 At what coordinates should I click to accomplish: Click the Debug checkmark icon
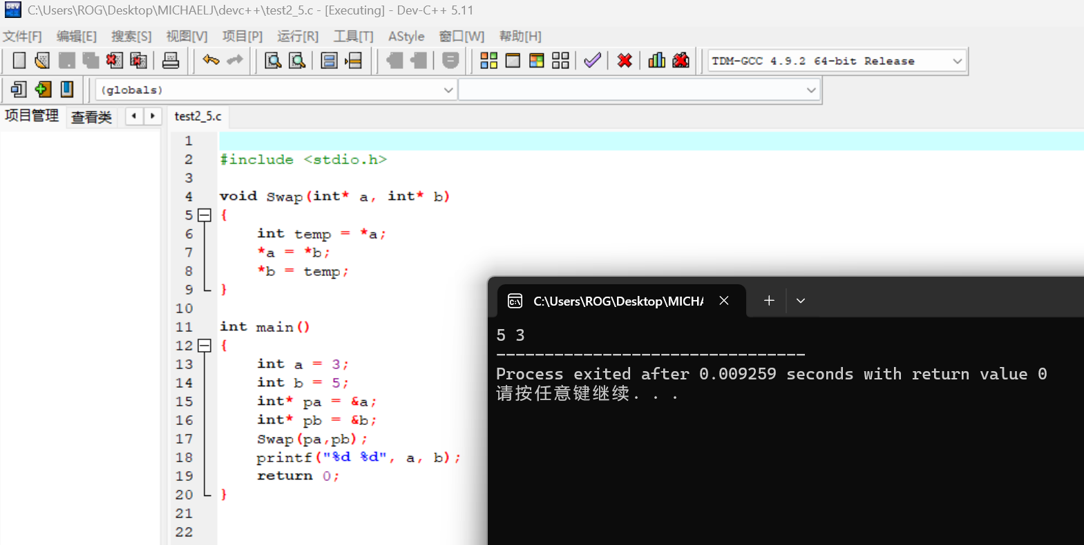(592, 61)
